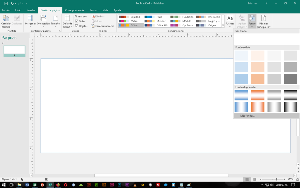Viewport: 300px width, 188px height.
Task: Open the Márgenes options
Action: pyautogui.click(x=30, y=21)
